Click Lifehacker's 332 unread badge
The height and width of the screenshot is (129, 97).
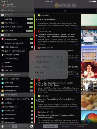[28, 31]
